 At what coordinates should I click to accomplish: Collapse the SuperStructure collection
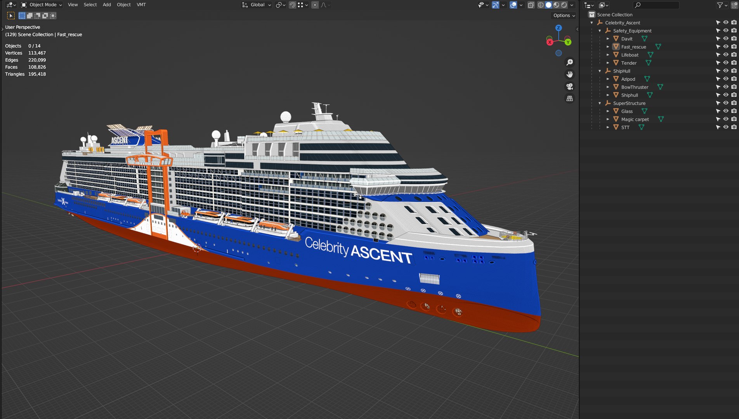pos(600,103)
